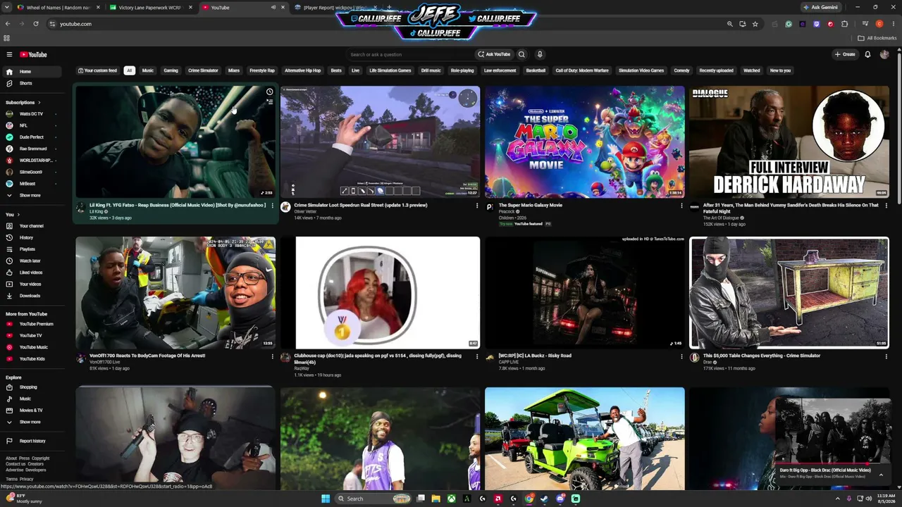Viewport: 902px width, 507px height.
Task: Open Watts DC TV subscription
Action: [31, 114]
